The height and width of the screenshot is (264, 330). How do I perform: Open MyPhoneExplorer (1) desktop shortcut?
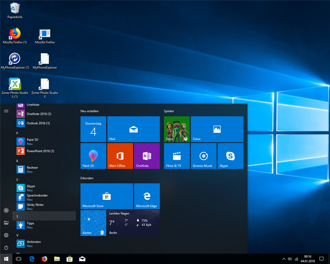point(15,61)
